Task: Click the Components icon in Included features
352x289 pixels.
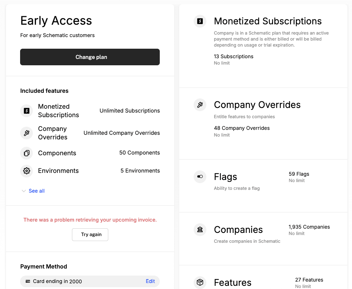Action: [26, 153]
